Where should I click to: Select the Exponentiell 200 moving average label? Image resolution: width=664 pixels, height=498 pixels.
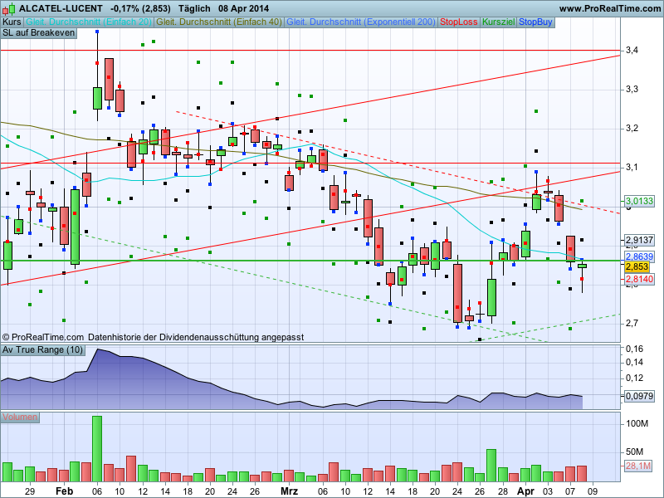361,22
